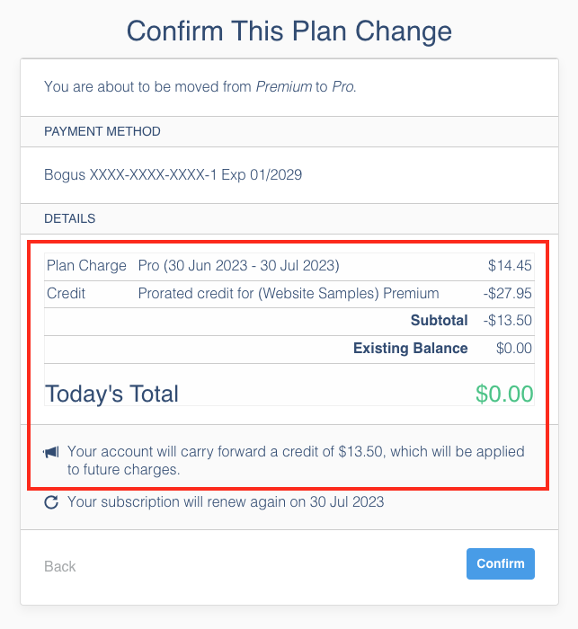Click the green Today's Total amount
The width and height of the screenshot is (578, 629).
(x=503, y=394)
